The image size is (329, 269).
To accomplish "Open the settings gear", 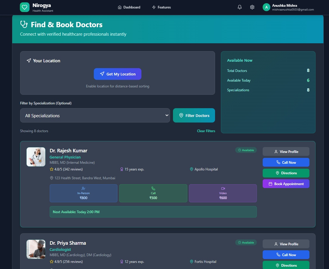I will (252, 7).
